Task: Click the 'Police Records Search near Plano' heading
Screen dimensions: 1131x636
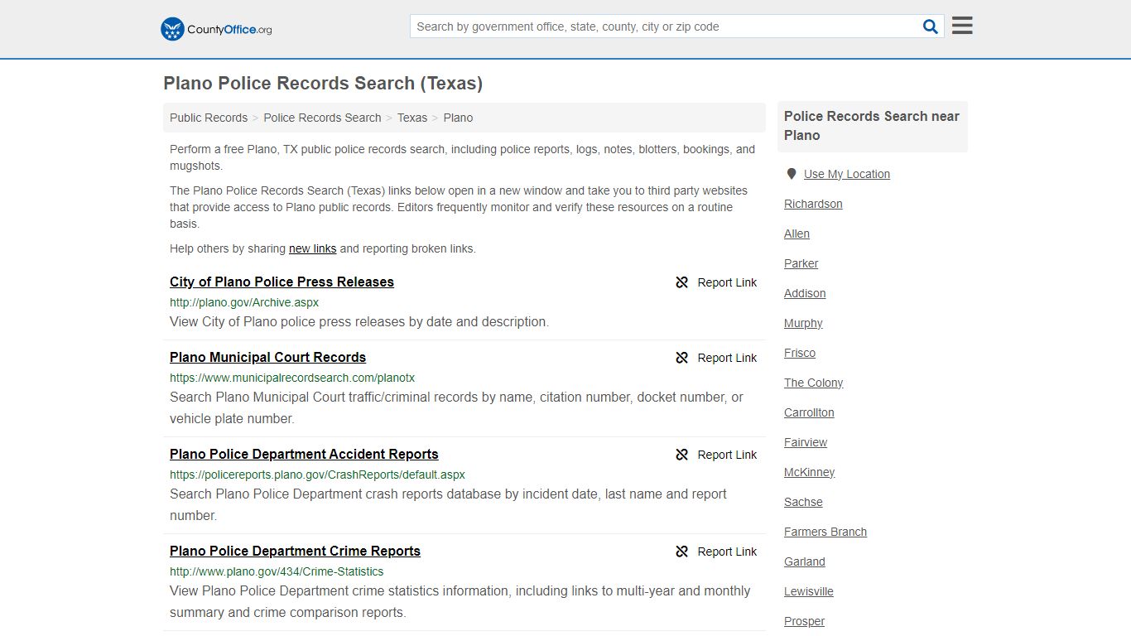Action: [x=872, y=126]
